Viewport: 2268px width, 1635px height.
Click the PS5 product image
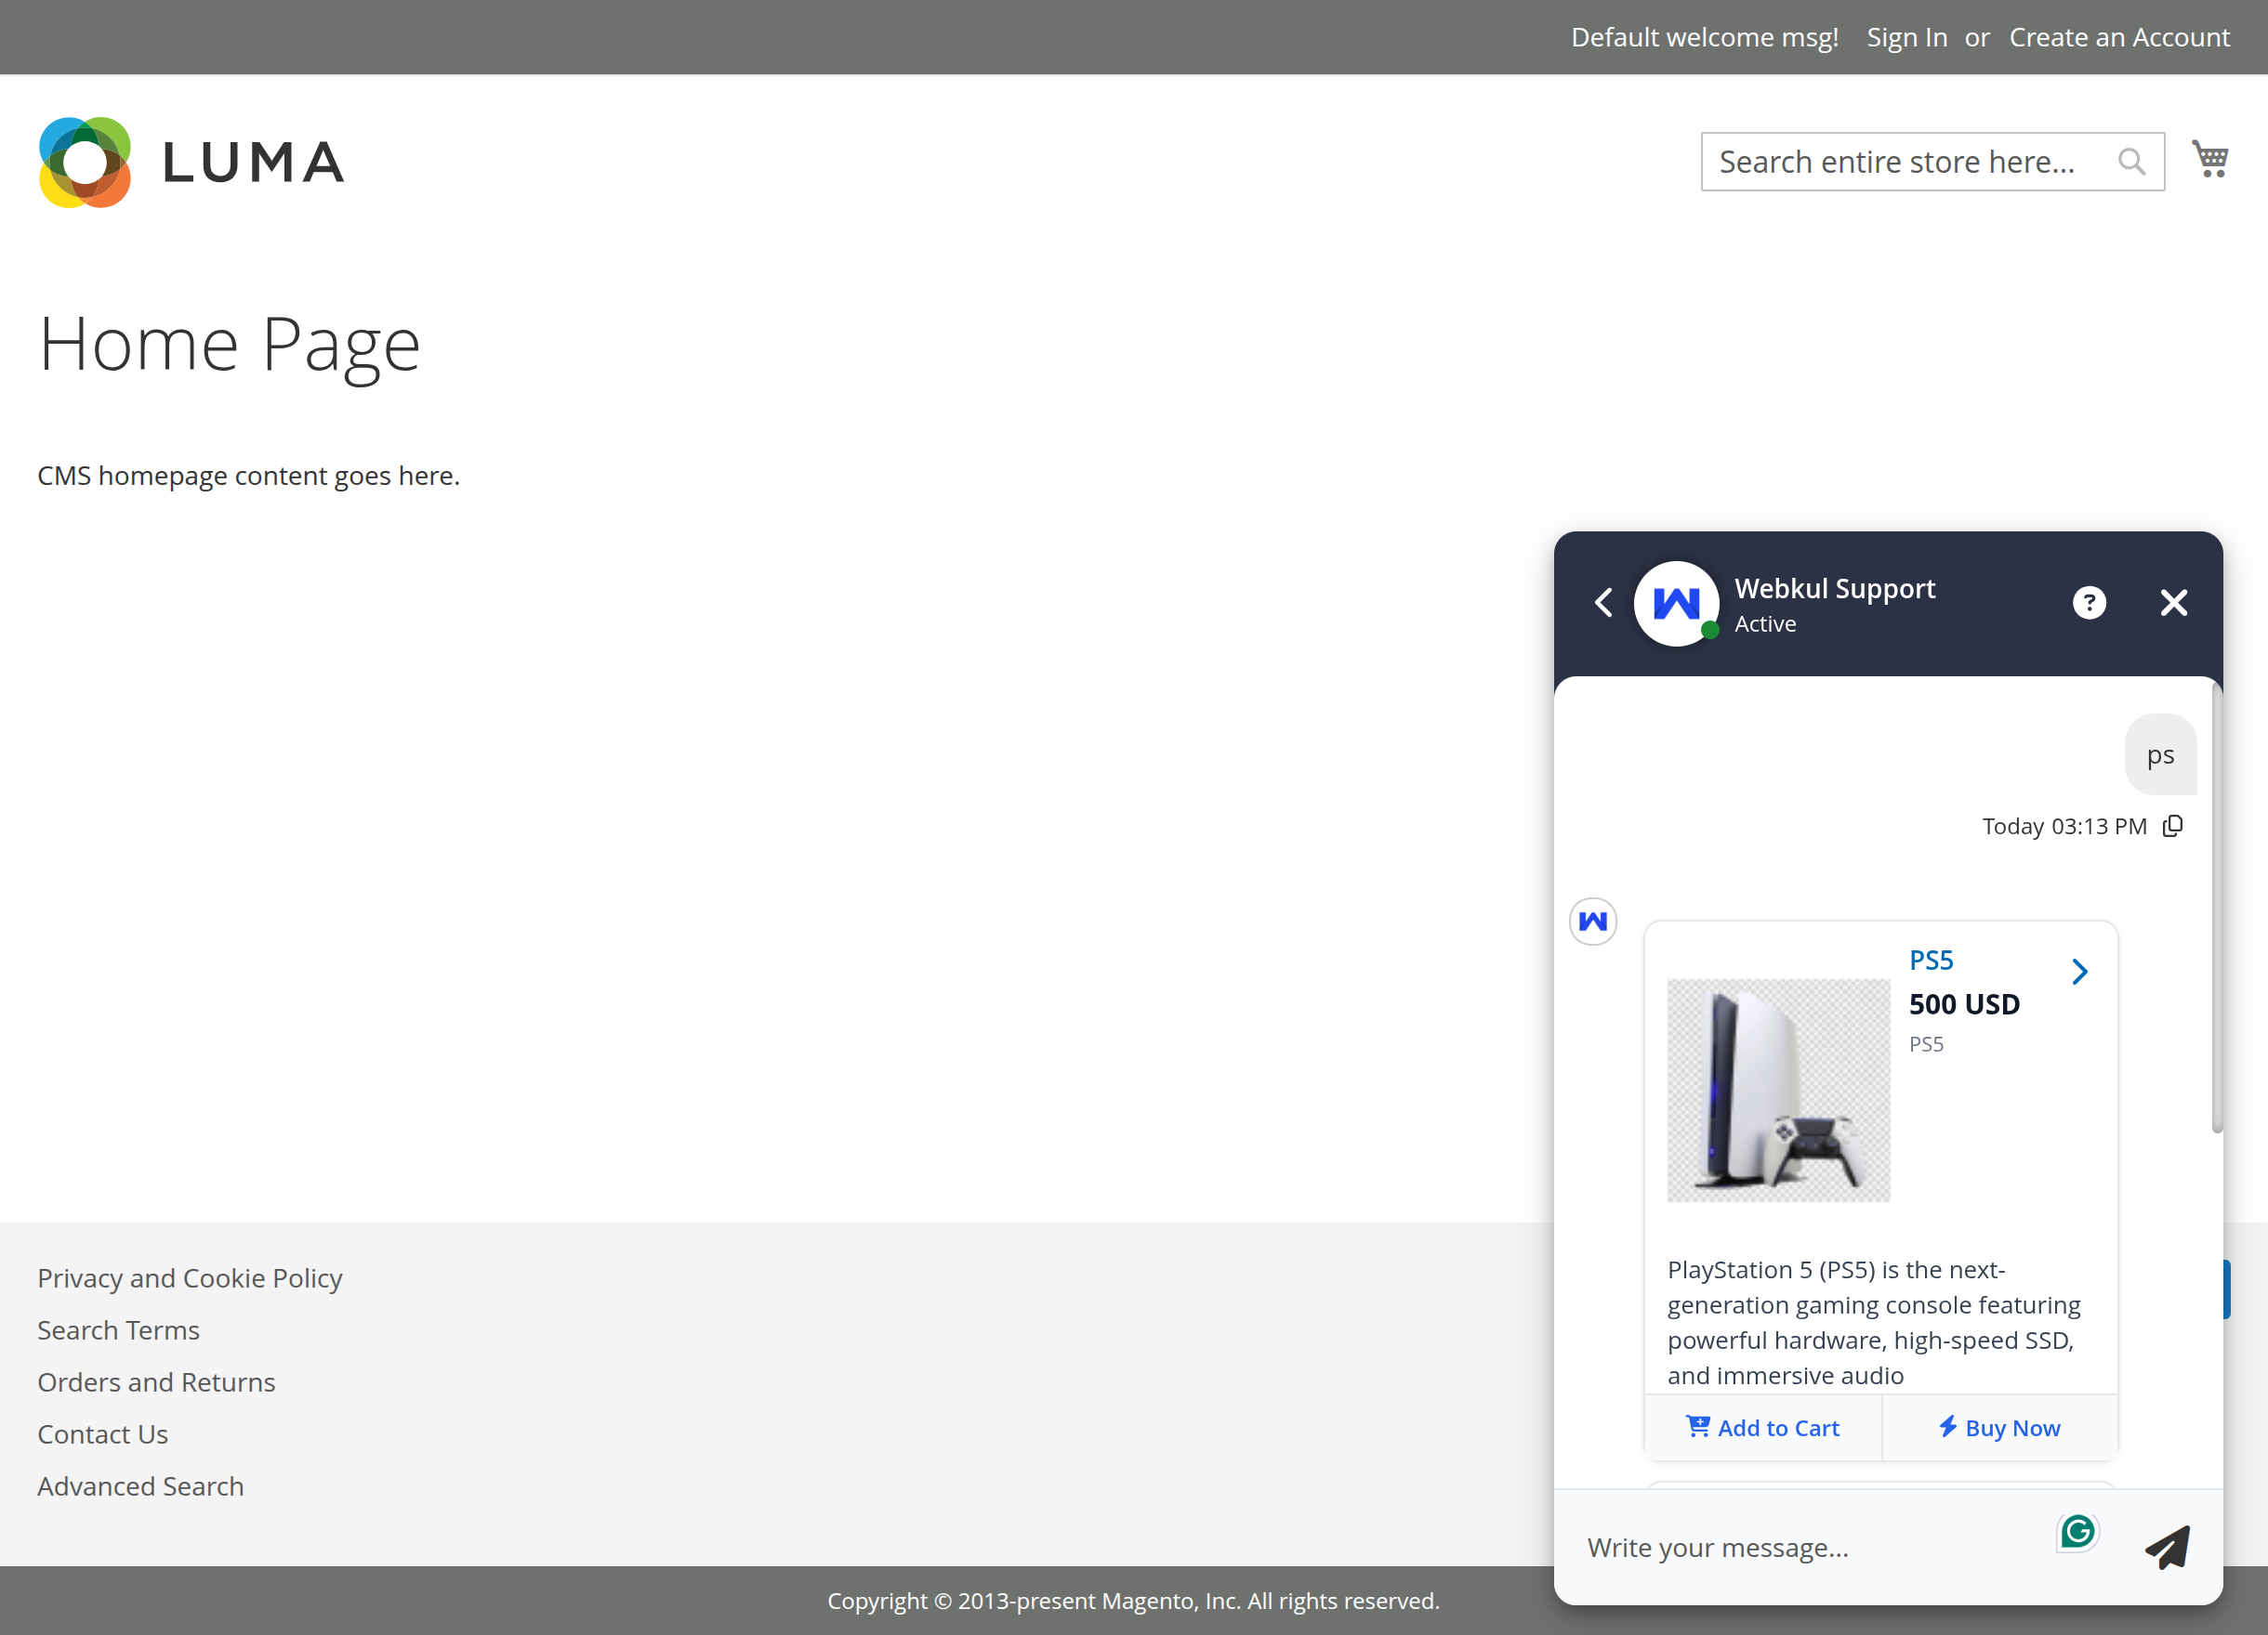[x=1778, y=1091]
